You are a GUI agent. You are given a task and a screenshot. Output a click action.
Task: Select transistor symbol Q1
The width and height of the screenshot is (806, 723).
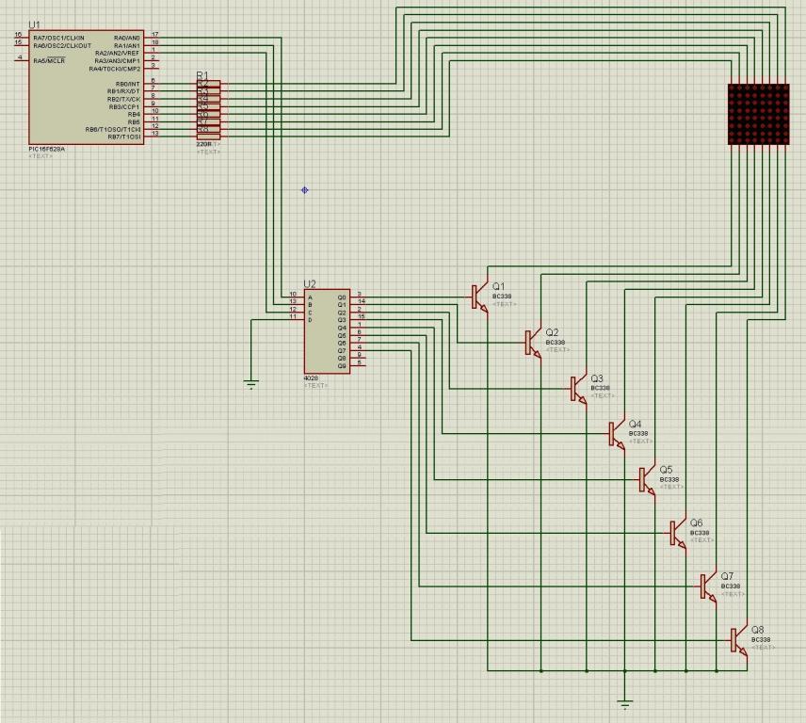click(x=479, y=297)
